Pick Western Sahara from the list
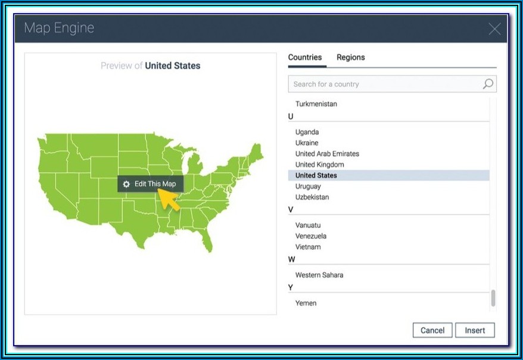The height and width of the screenshot is (360, 523). pyautogui.click(x=319, y=275)
